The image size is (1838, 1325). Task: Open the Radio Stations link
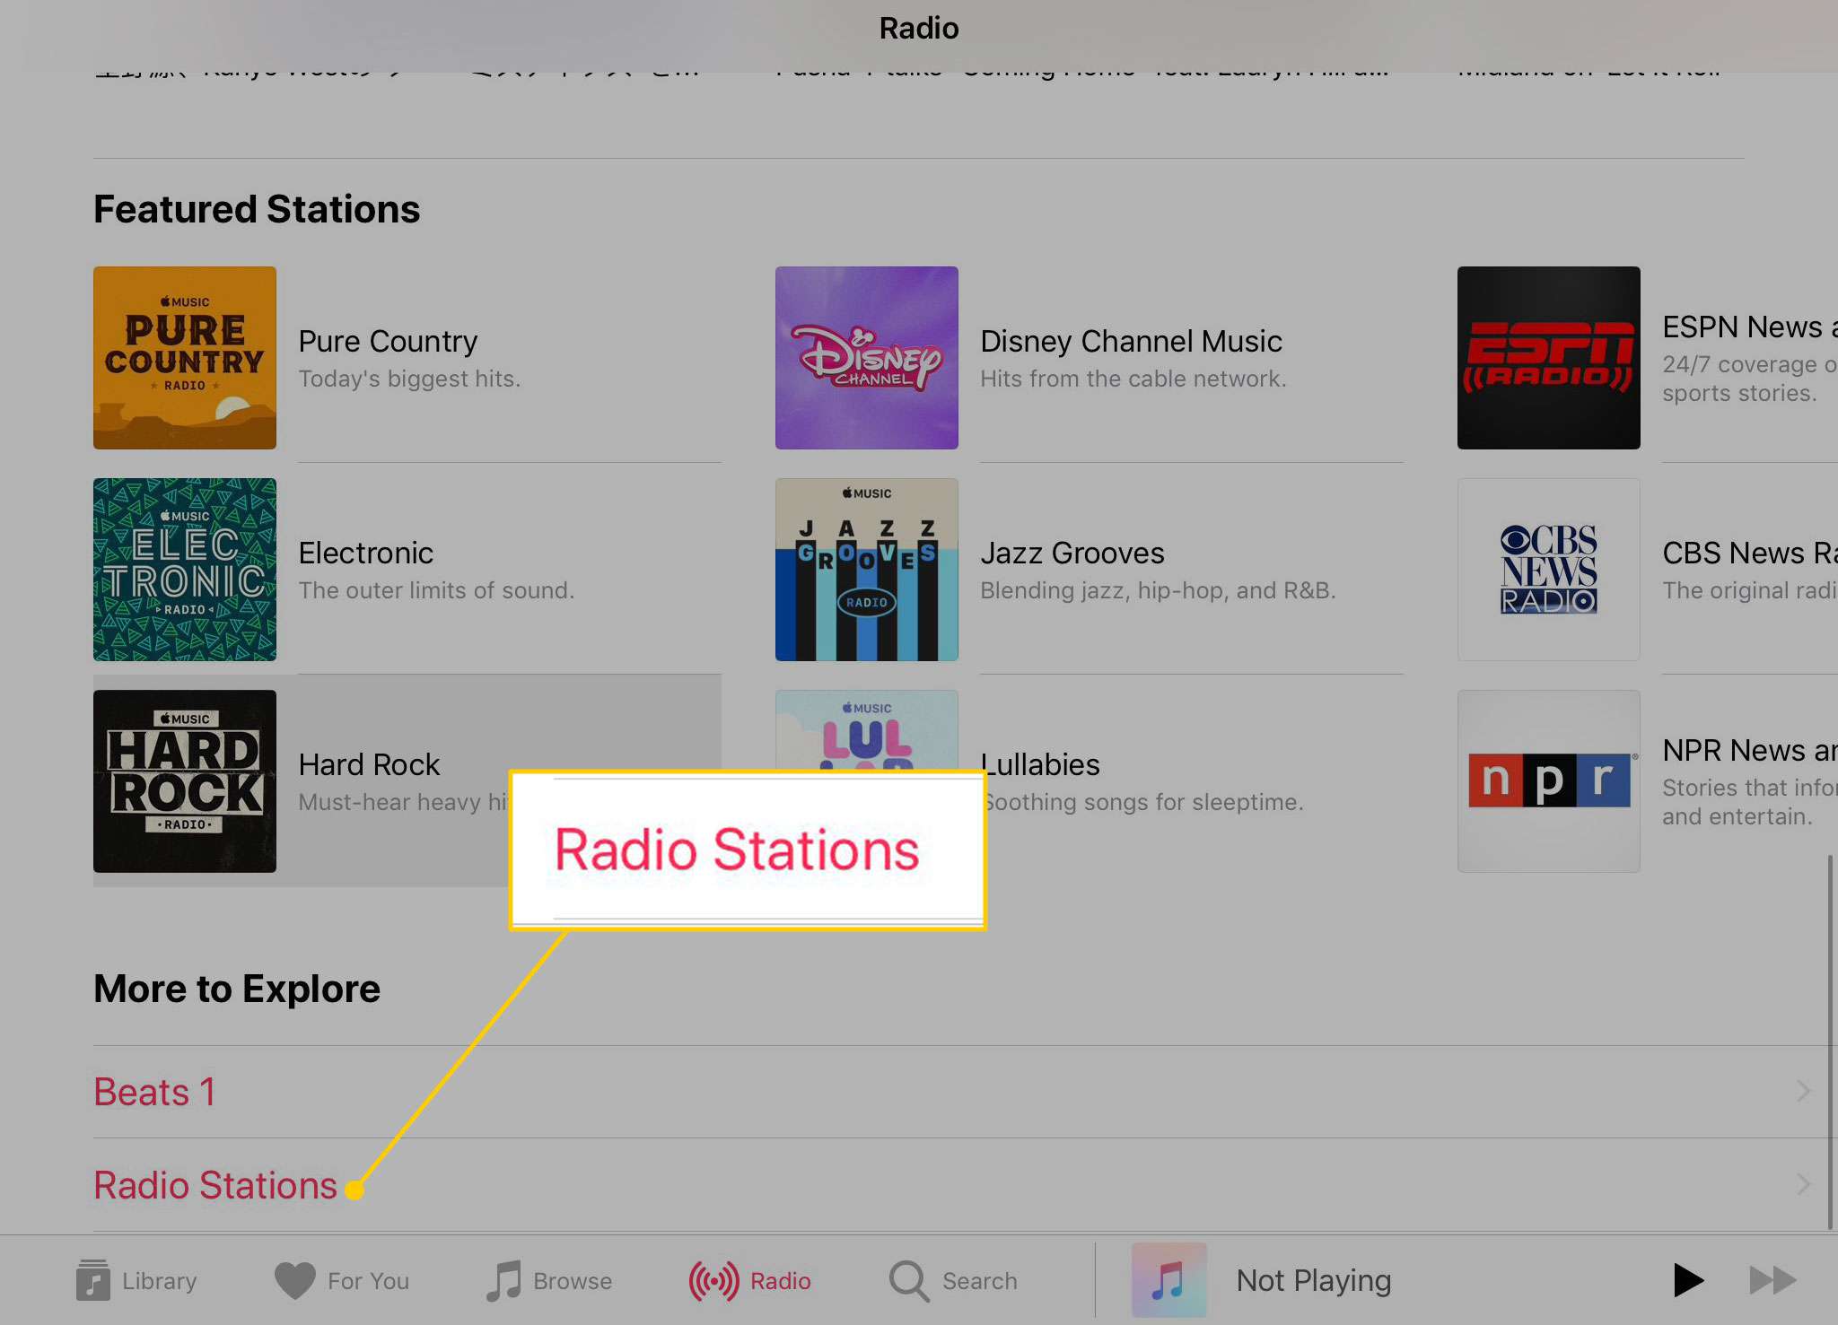(215, 1185)
